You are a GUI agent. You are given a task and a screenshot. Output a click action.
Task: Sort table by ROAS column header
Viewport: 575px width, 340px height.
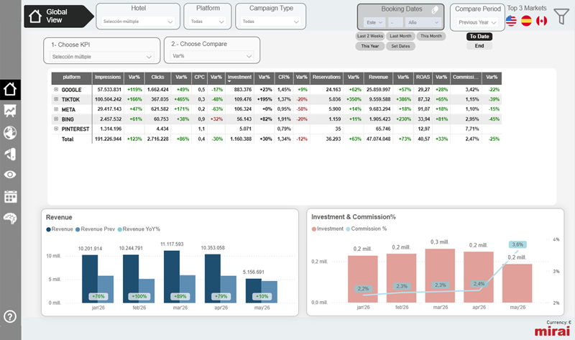click(423, 78)
